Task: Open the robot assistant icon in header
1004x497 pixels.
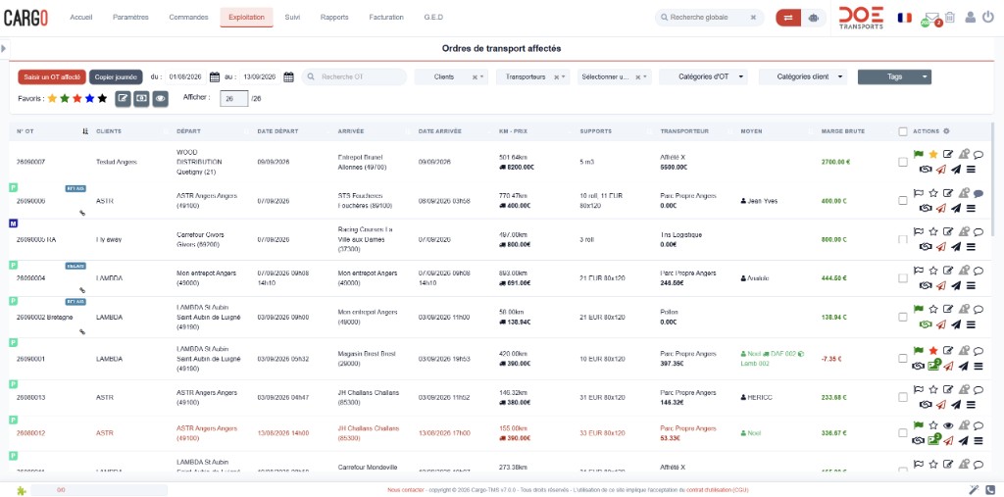Action: pyautogui.click(x=814, y=18)
